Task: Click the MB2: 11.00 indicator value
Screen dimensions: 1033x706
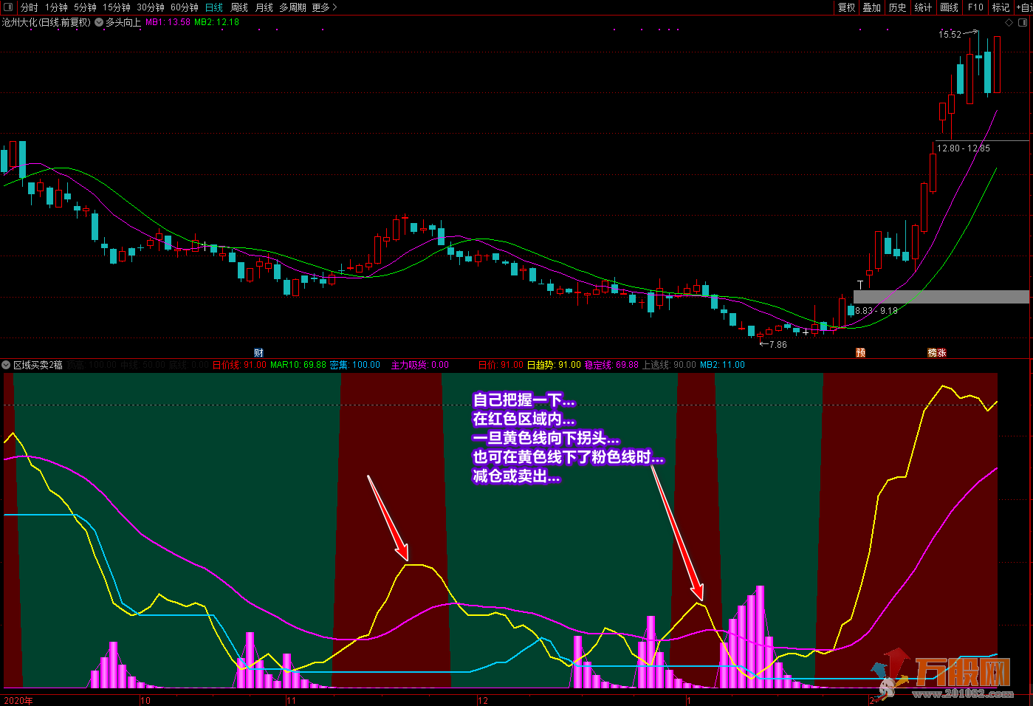Action: pyautogui.click(x=722, y=365)
